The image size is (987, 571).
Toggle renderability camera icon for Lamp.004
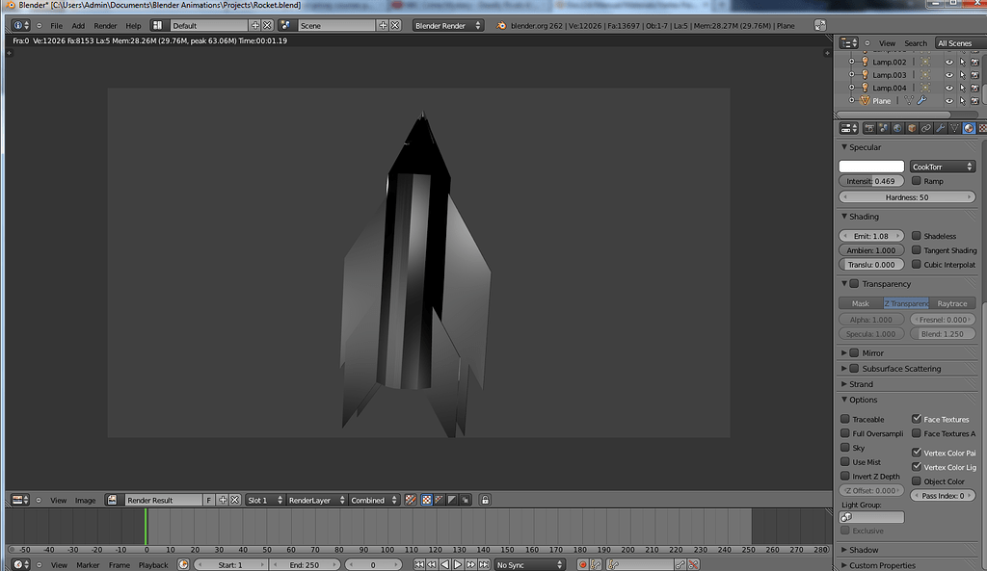[x=975, y=88]
